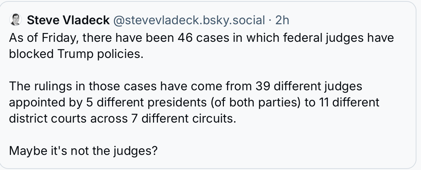Open the post via the 2h timestamp
Screen dimensions: 421x170
282,20
